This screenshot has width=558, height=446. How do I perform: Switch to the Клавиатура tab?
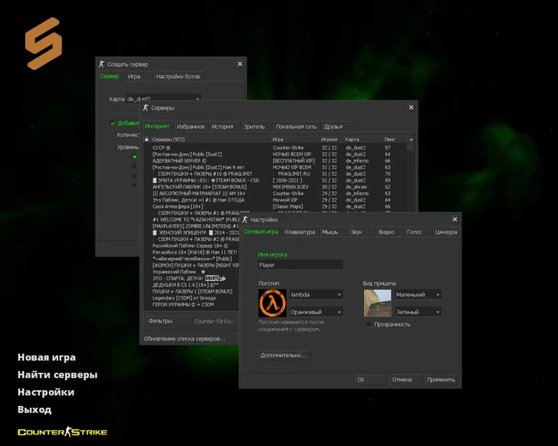tap(299, 231)
